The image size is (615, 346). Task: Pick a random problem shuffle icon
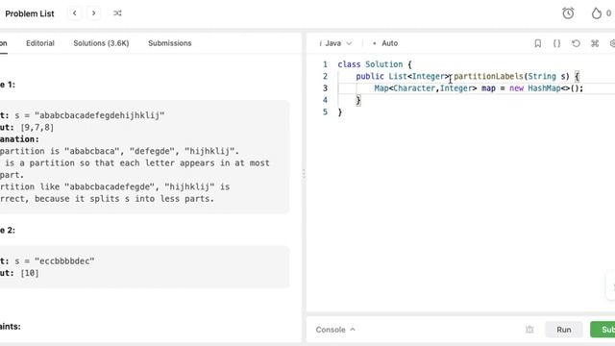117,13
